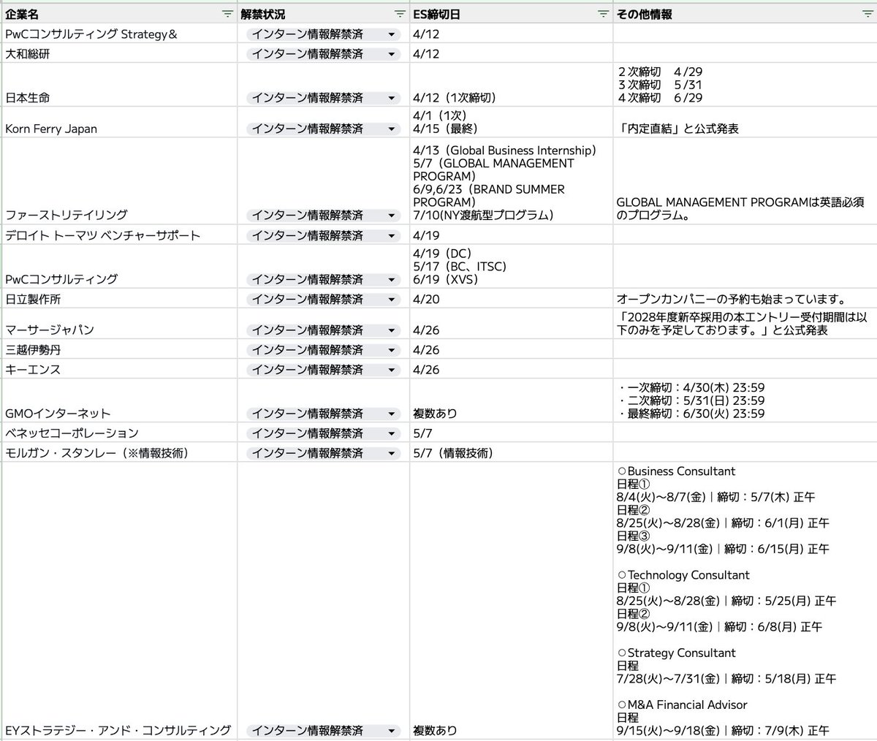This screenshot has width=877, height=741.
Task: Select cell 日本生命
Action: pos(118,85)
